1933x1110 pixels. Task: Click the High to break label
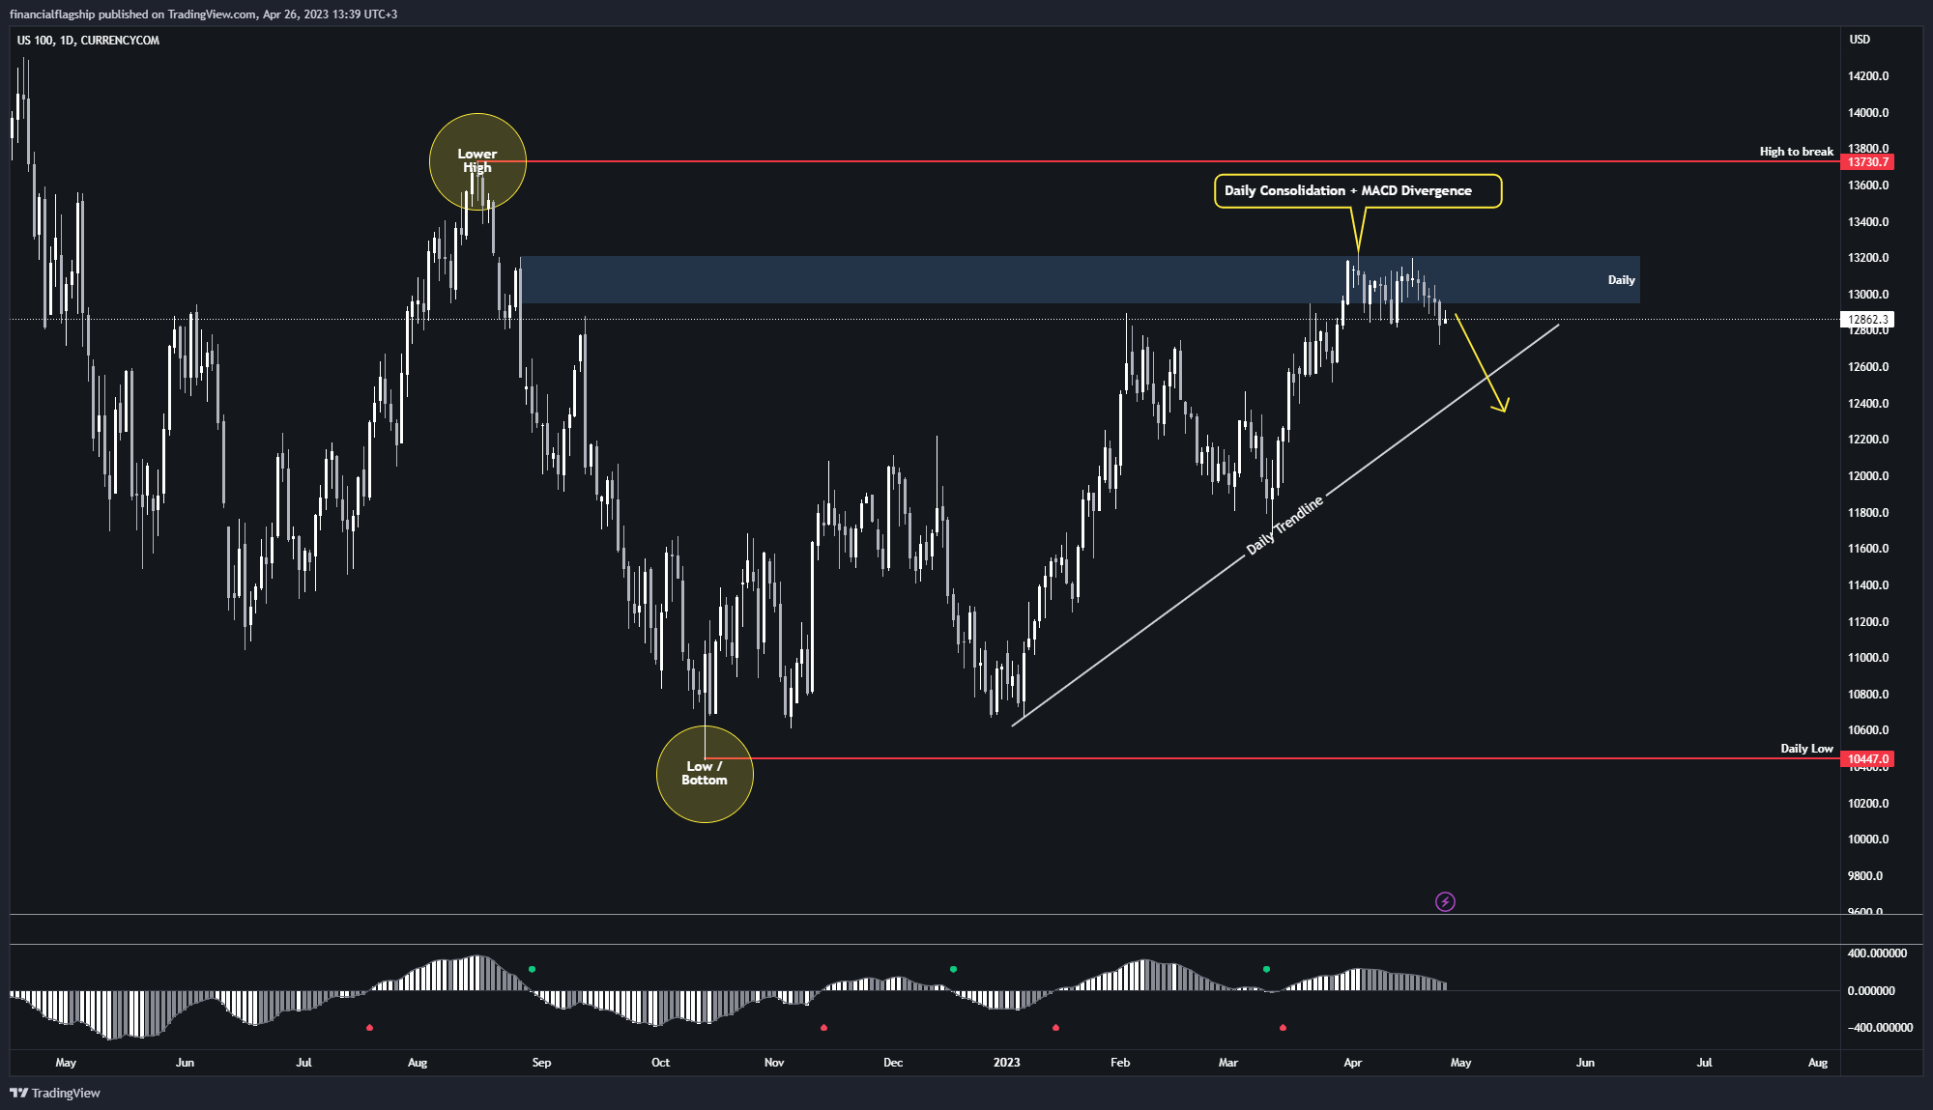(1796, 152)
